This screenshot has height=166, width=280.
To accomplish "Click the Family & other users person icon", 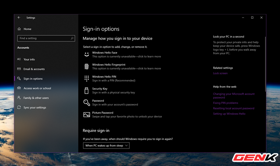I will [x=19, y=98].
